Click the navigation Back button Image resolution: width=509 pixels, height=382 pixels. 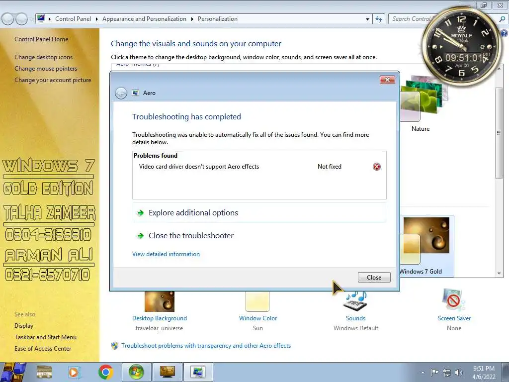7,19
